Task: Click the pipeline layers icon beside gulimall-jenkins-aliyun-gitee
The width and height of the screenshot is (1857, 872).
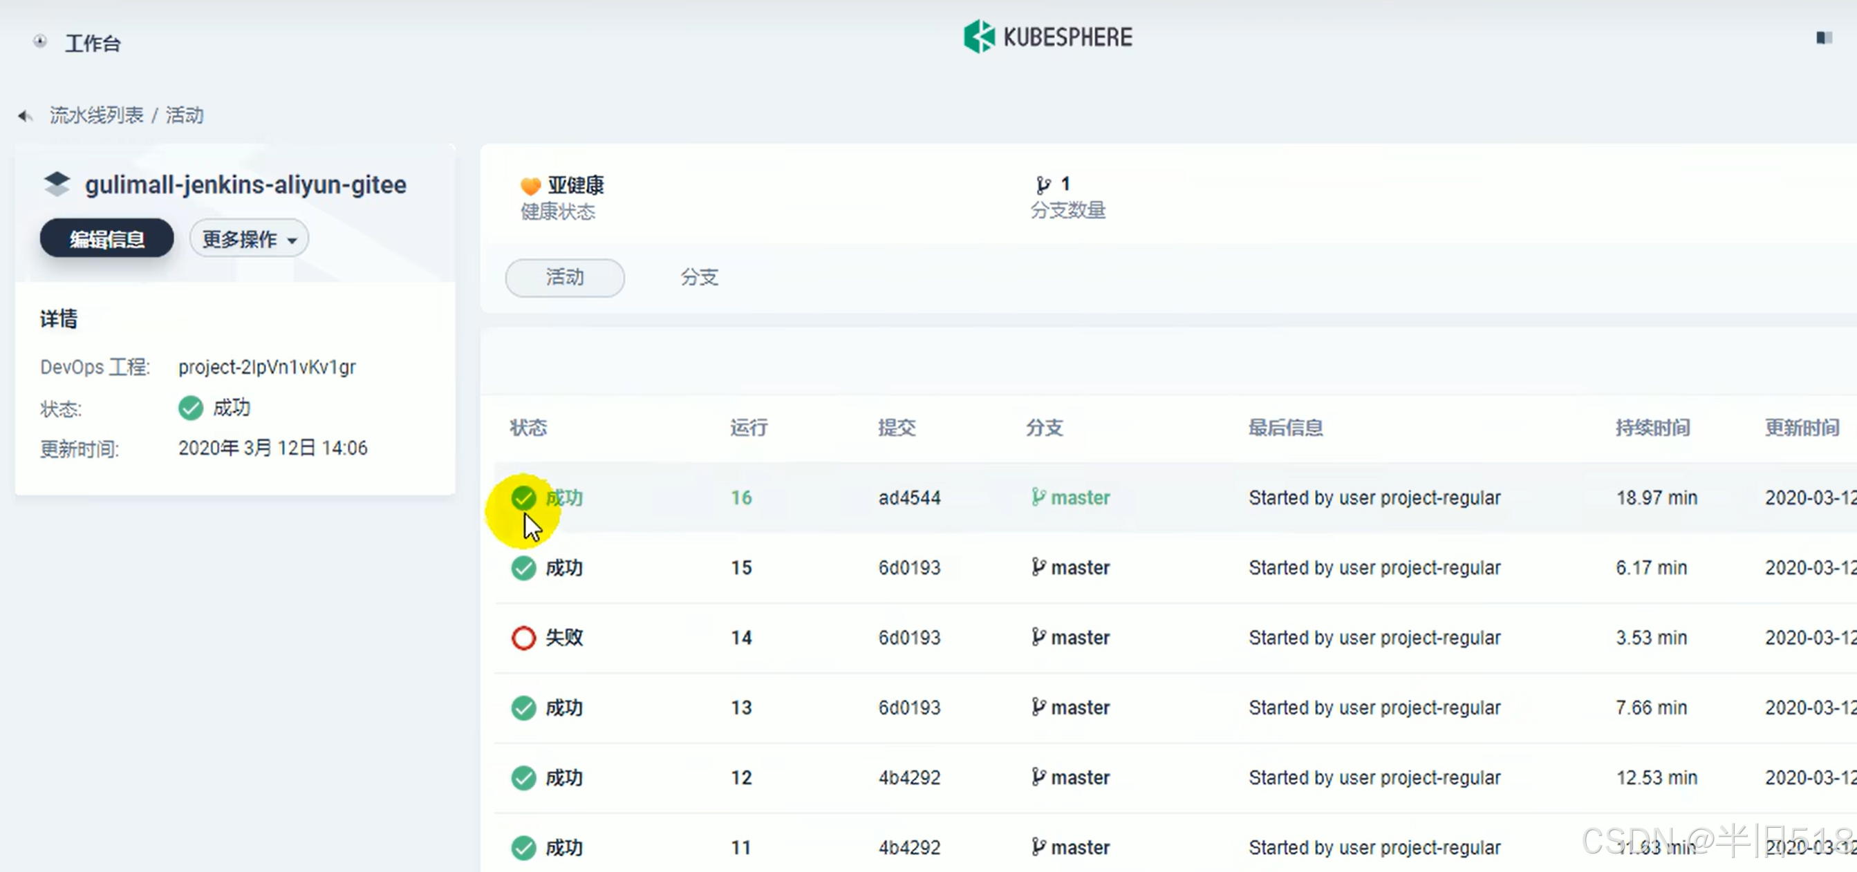Action: tap(57, 184)
